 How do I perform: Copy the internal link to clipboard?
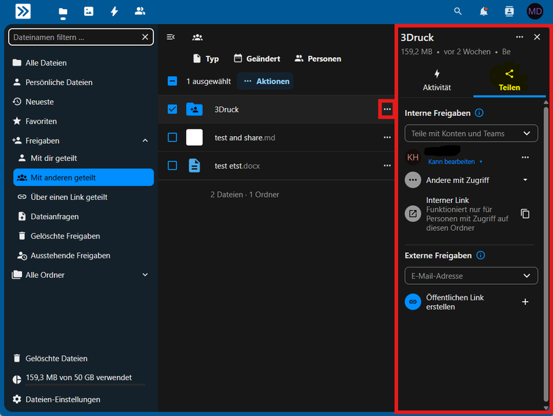click(x=525, y=214)
